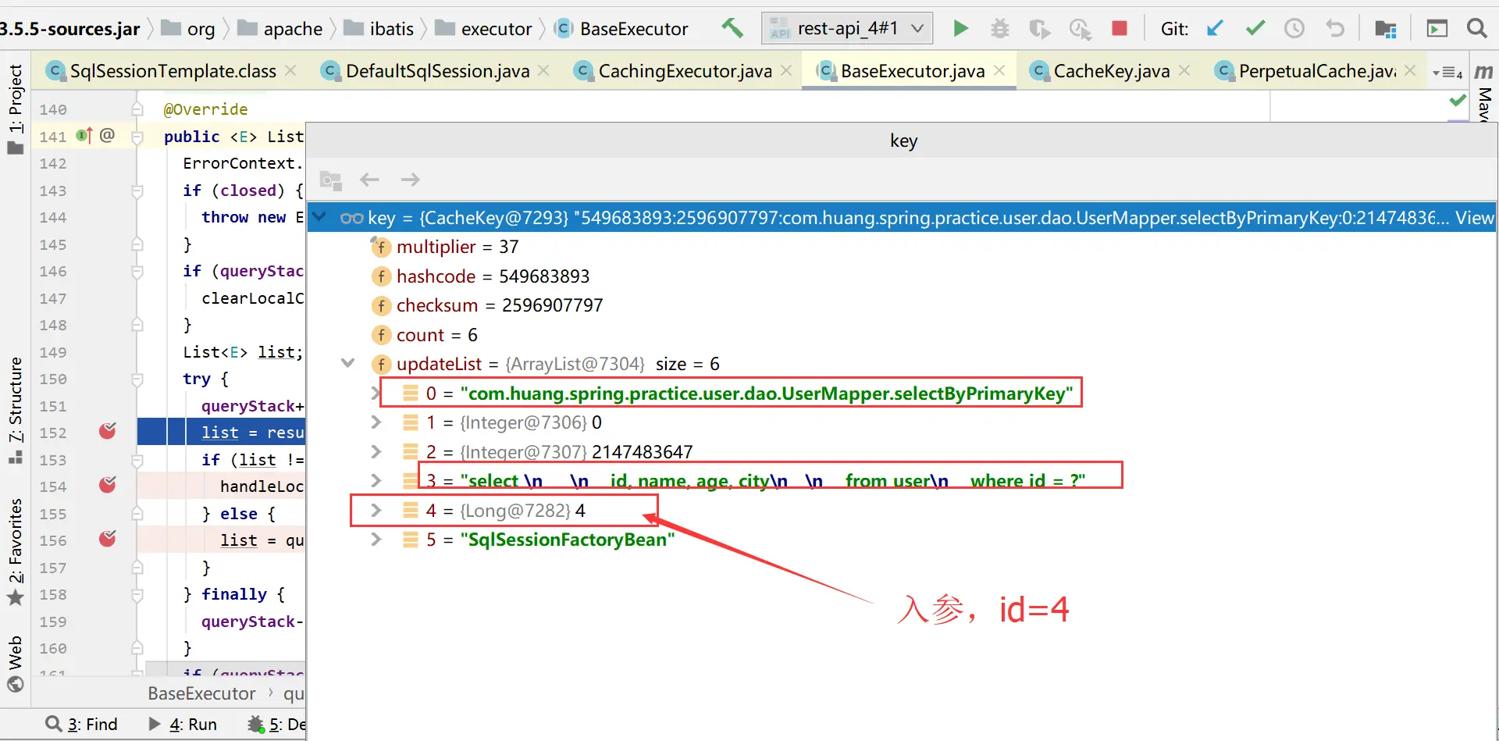Switch to DefaultSqlSession.java tab
The height and width of the screenshot is (741, 1499).
[437, 71]
